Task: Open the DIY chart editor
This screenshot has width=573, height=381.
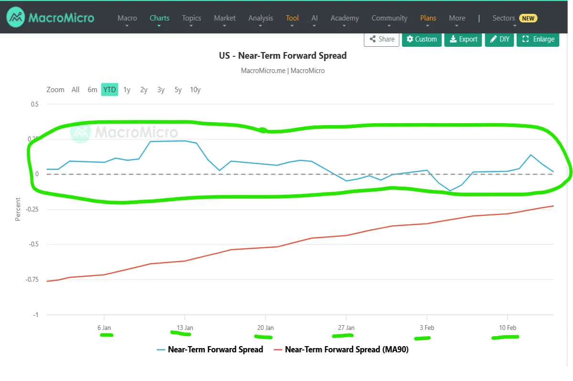Action: coord(499,39)
